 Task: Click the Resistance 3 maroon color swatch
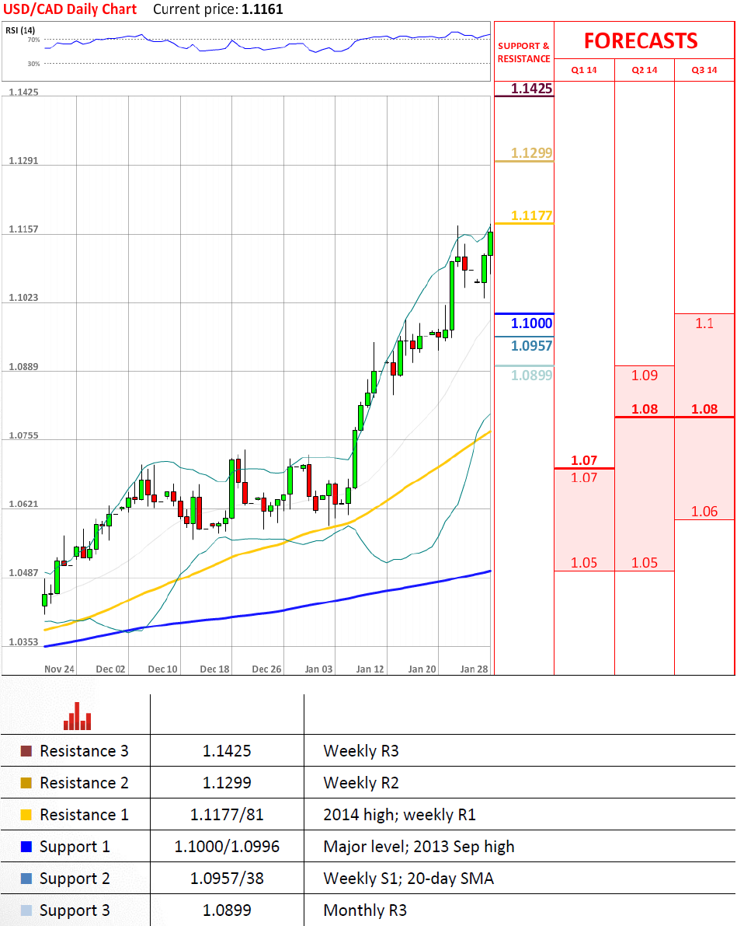[x=26, y=751]
